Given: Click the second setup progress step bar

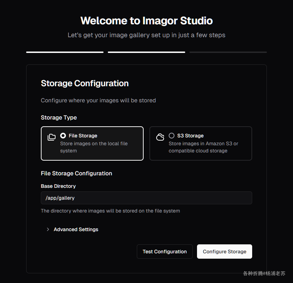Looking at the screenshot, I should pyautogui.click(x=146, y=52).
